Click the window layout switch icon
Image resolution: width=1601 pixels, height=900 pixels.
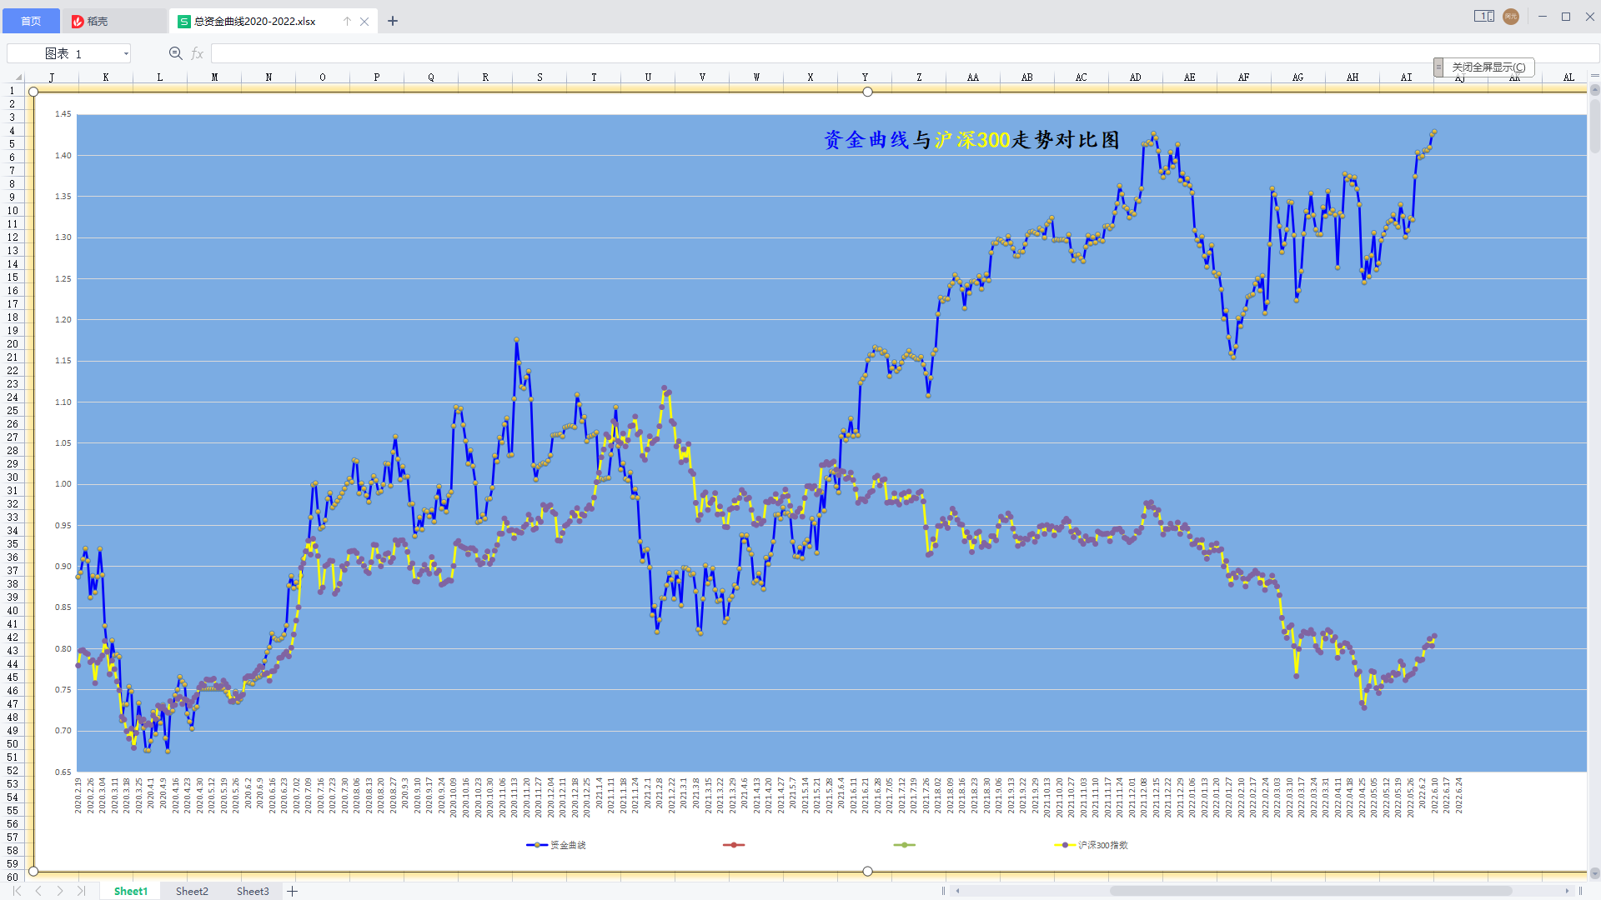coord(1483,17)
